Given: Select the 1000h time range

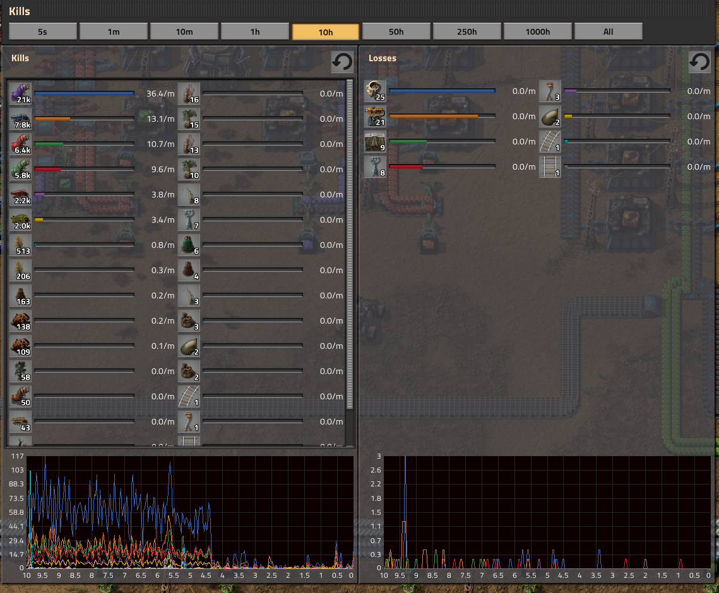Looking at the screenshot, I should tap(537, 32).
